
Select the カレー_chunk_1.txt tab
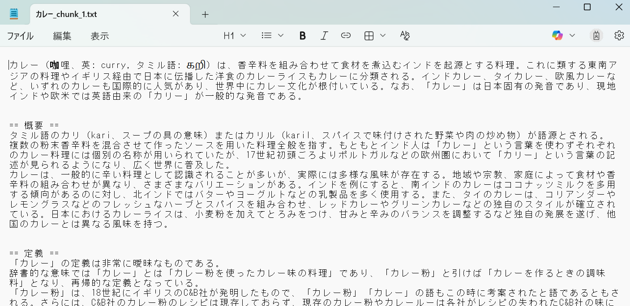[x=90, y=14]
